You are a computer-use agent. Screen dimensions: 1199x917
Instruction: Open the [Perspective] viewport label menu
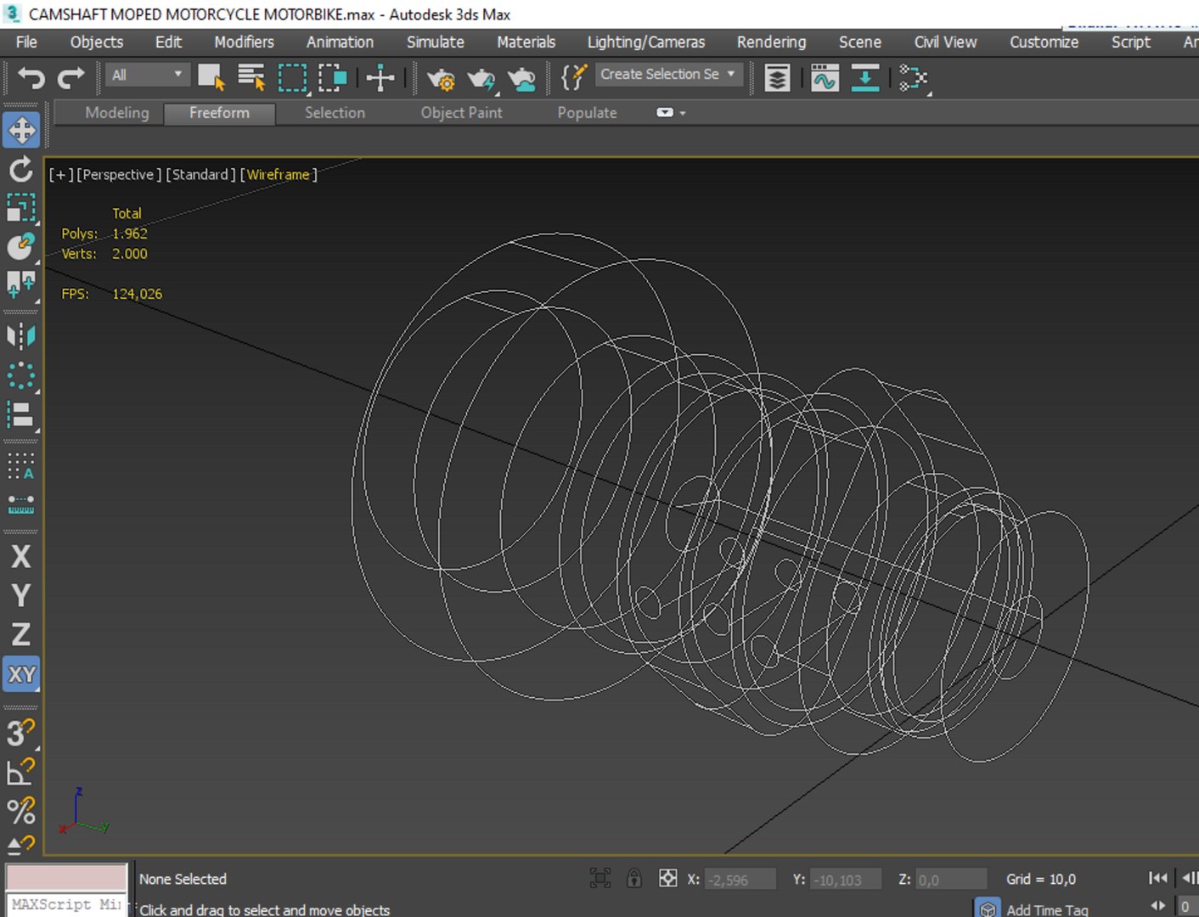tap(119, 174)
